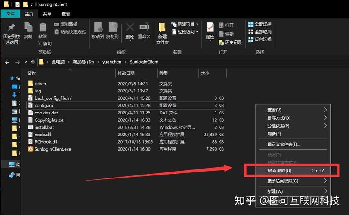This screenshot has height=215, width=349.
Task: Open New (新建) context submenu
Action: [293, 191]
